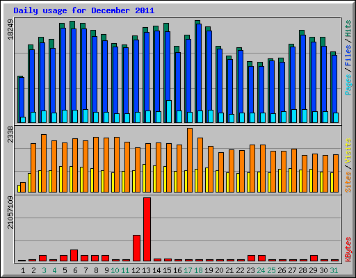The height and width of the screenshot is (278, 356).
Task: Click green day 25 on the x-axis
Action: point(271,270)
